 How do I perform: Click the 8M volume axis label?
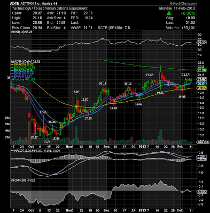[x=7, y=118]
